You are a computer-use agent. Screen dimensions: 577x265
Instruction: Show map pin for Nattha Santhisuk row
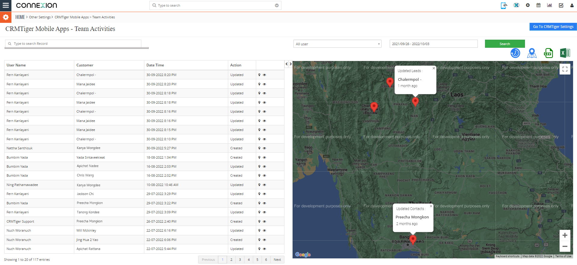coord(259,148)
